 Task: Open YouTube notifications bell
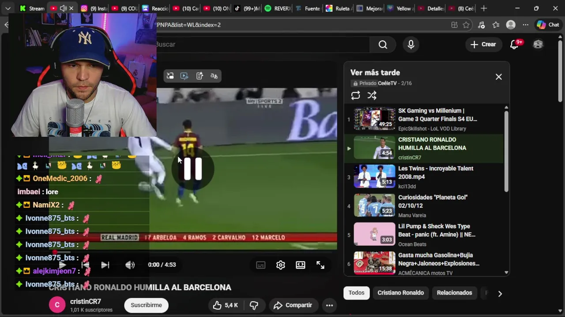pos(515,44)
